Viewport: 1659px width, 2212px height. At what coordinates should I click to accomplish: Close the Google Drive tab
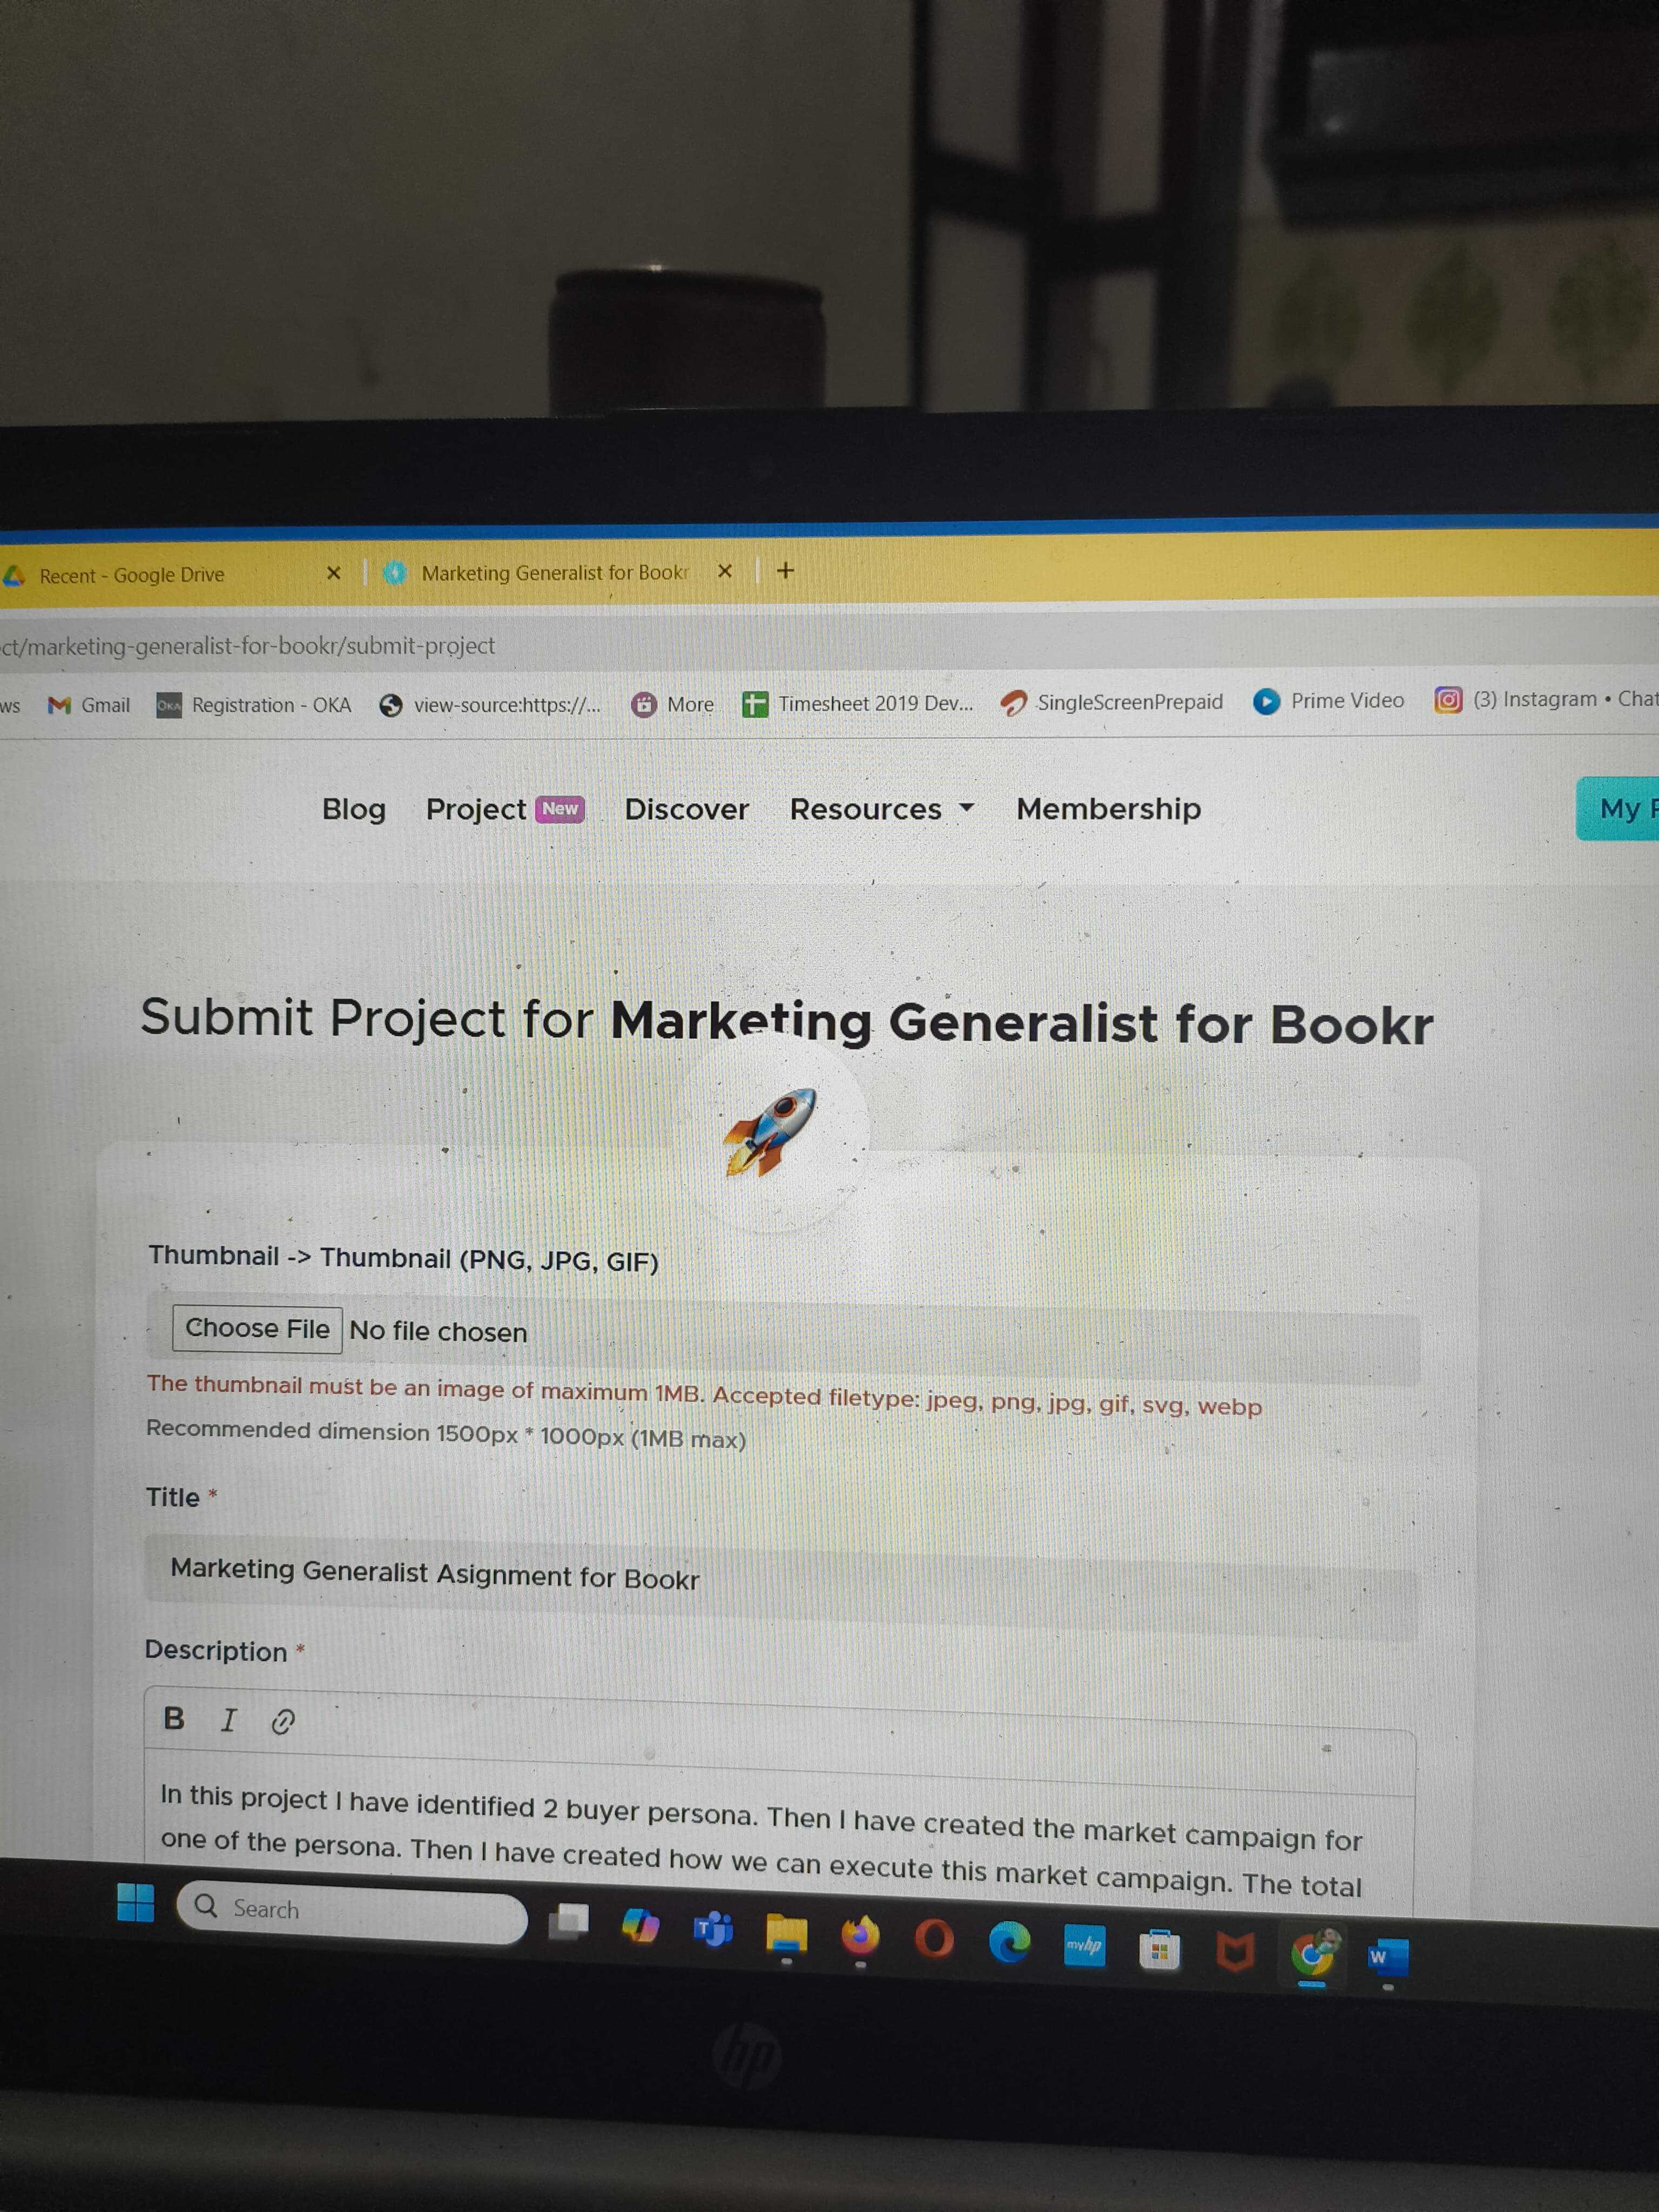coord(334,573)
